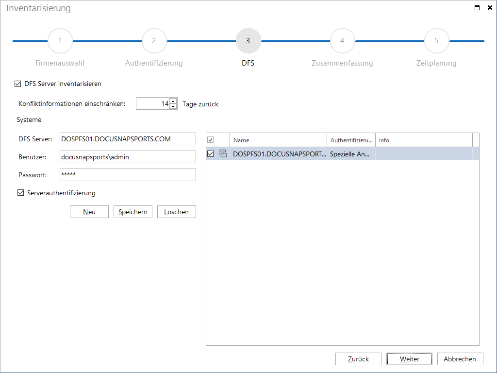Click the server icon in DOSPFS01 row
The width and height of the screenshot is (497, 373).
(223, 153)
